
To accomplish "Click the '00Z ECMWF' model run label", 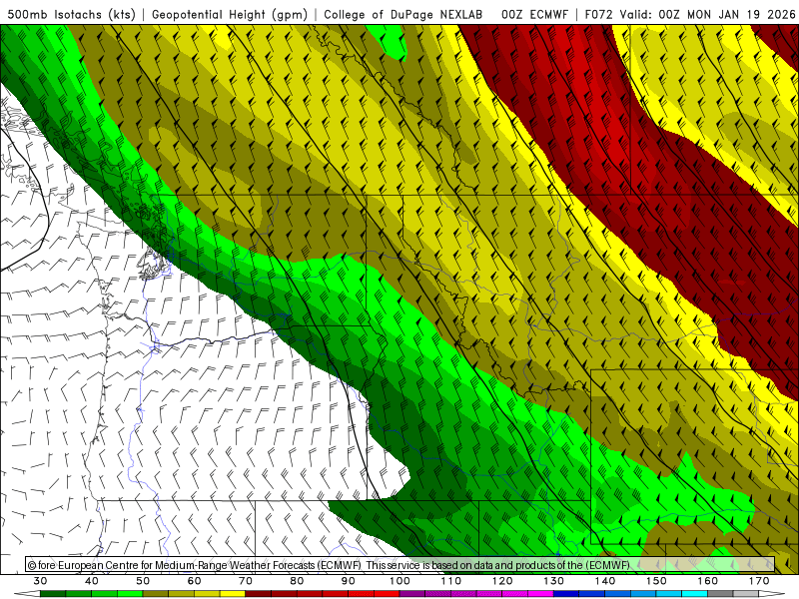I will pyautogui.click(x=534, y=15).
